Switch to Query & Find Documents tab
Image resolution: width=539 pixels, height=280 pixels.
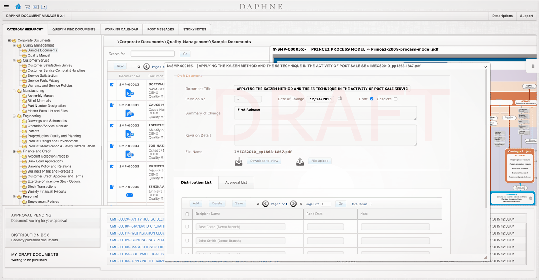(x=74, y=29)
